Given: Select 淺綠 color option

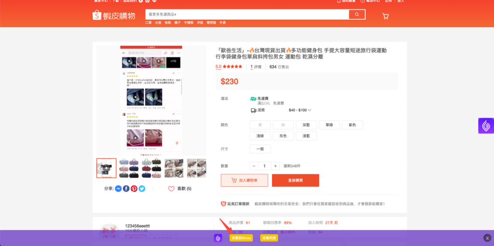Looking at the screenshot, I should tap(260, 136).
